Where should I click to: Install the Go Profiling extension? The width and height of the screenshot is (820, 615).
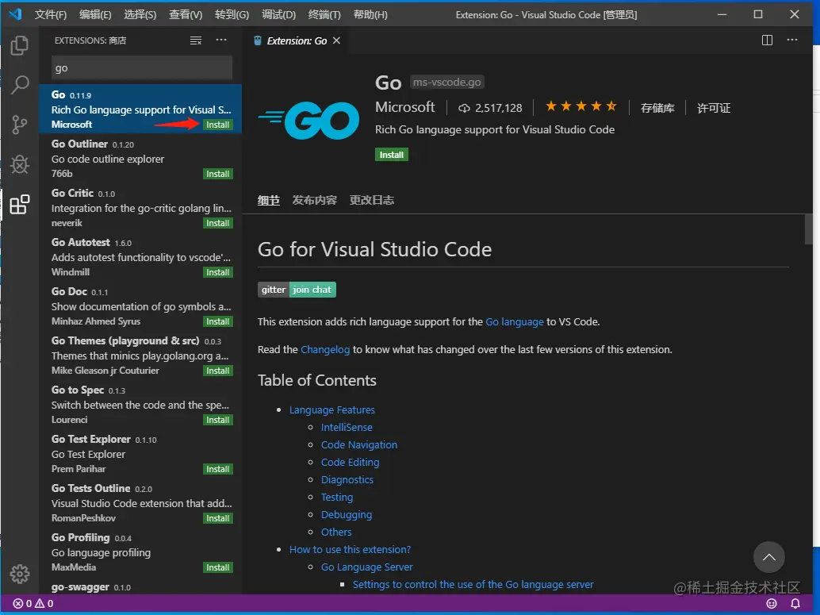(217, 567)
